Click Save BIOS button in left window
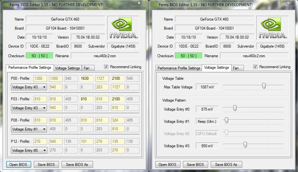This screenshot has width=298, height=172. click(x=46, y=164)
